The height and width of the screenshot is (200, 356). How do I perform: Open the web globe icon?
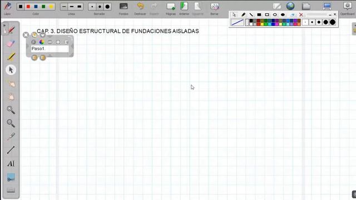(290, 6)
